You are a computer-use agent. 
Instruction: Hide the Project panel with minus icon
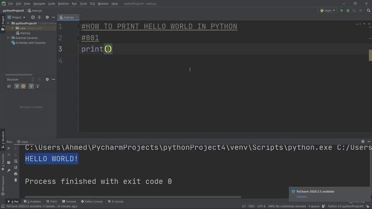[x=53, y=17]
